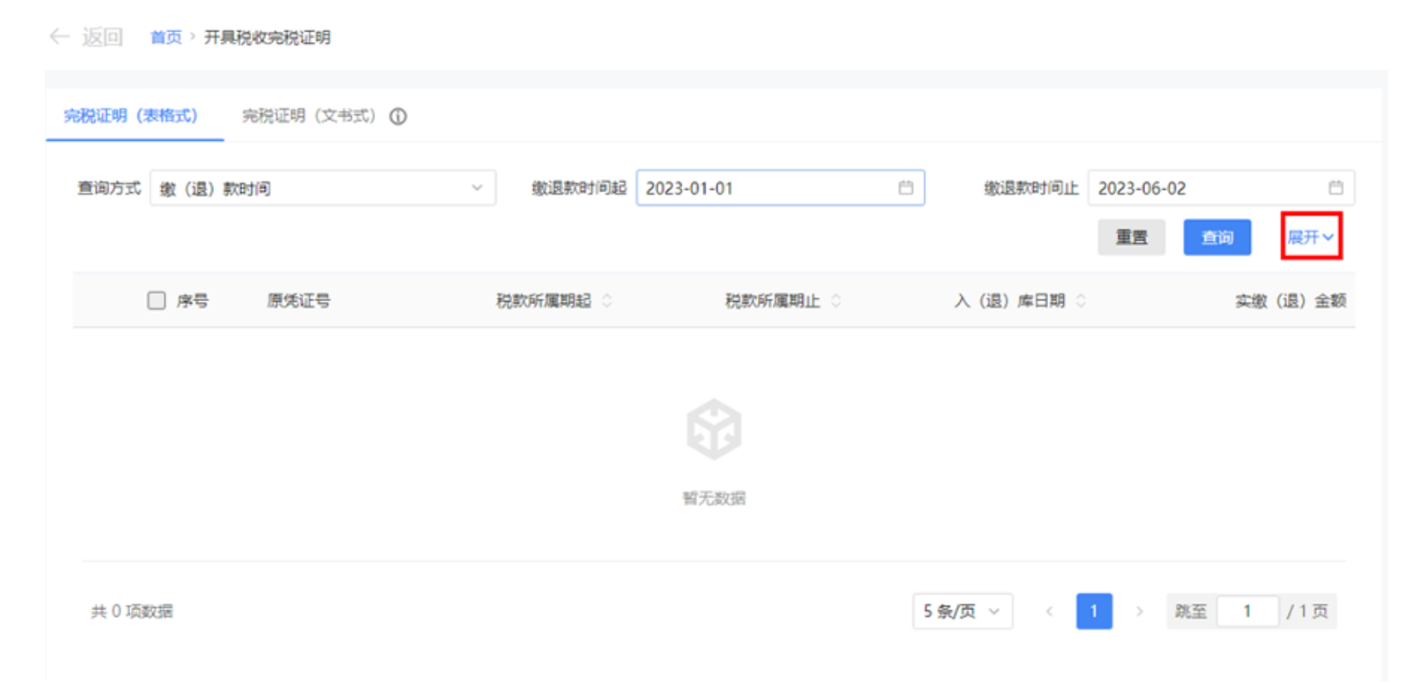Sort by 税款所属期止 column
1413x684 pixels.
coord(836,300)
